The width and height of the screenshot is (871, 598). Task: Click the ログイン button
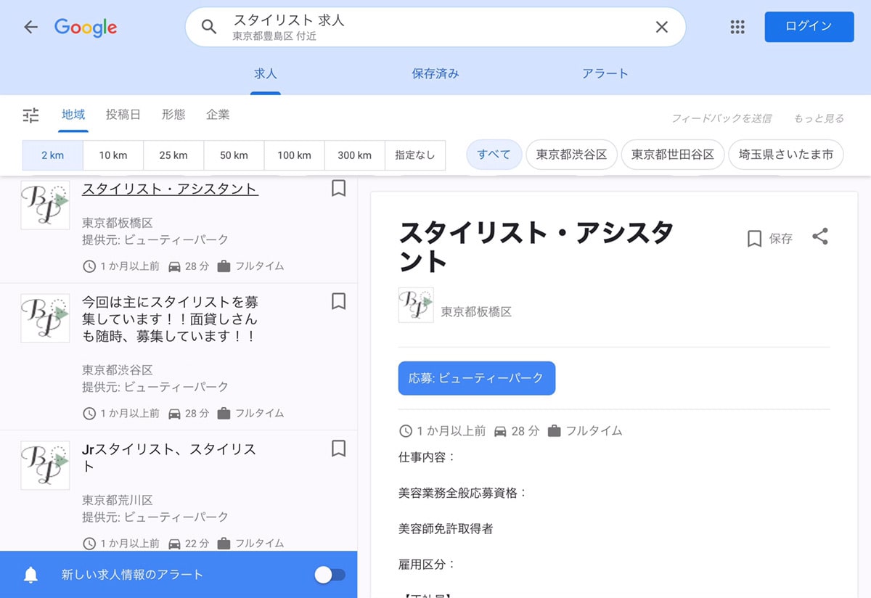pos(809,27)
